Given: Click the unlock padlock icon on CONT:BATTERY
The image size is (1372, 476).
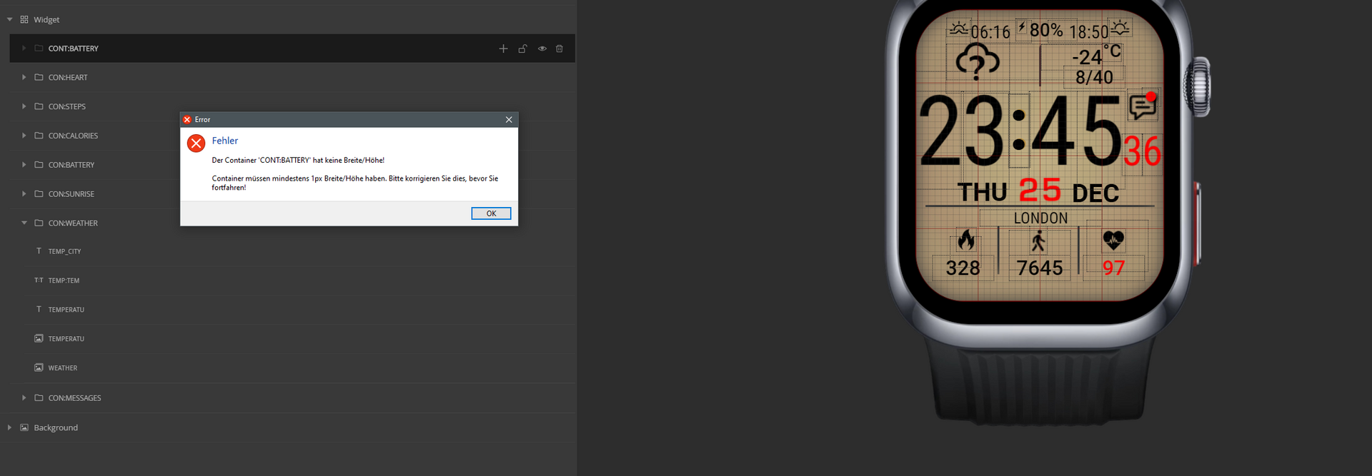Looking at the screenshot, I should pyautogui.click(x=522, y=49).
